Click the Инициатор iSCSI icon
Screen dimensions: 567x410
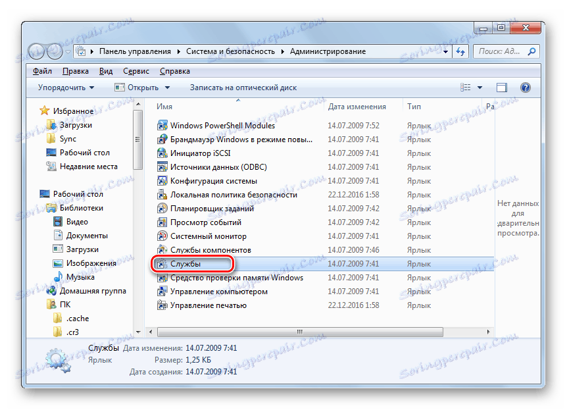pos(162,153)
